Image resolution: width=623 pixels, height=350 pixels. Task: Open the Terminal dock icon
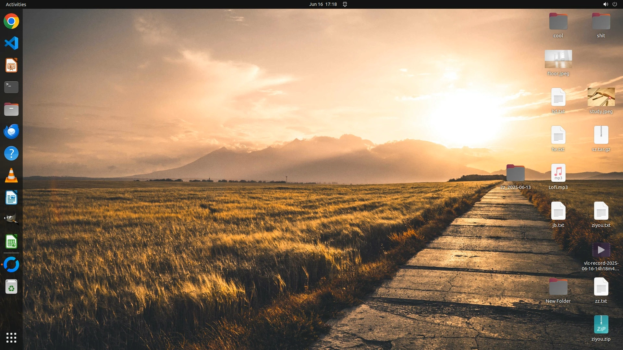tap(11, 87)
